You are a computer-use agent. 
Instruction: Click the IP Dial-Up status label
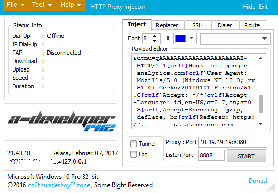point(25,44)
